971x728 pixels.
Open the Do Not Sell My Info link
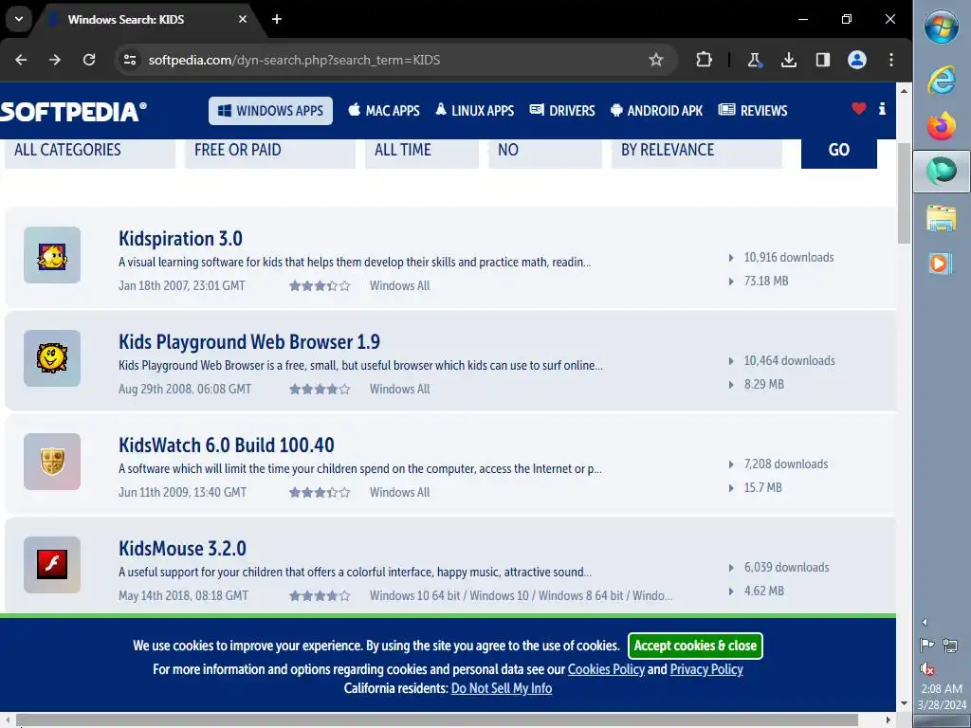point(501,688)
